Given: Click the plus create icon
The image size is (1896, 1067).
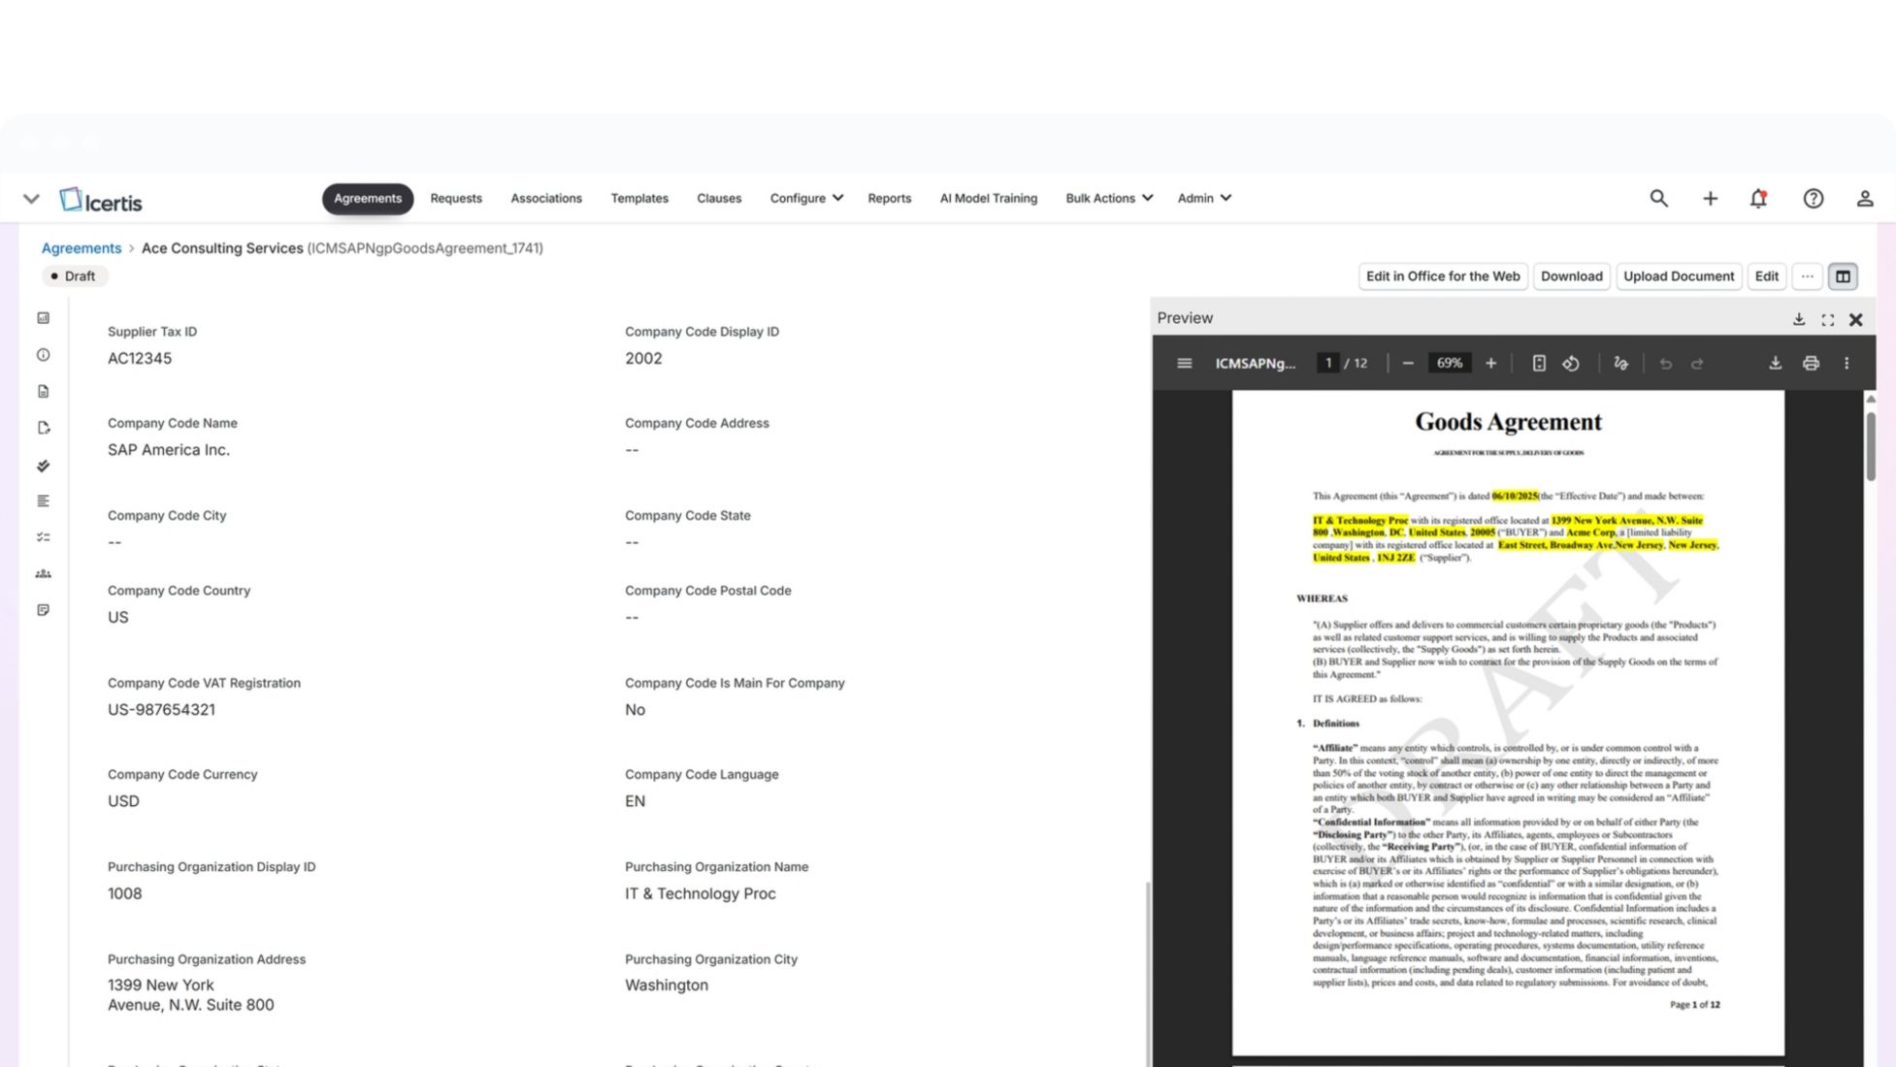Looking at the screenshot, I should (1710, 199).
